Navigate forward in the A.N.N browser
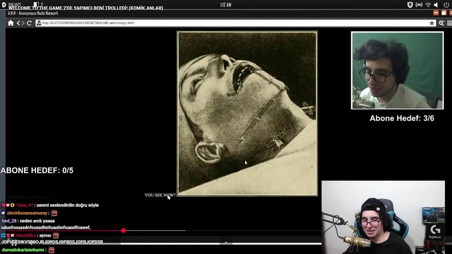This screenshot has height=254, width=452. point(23,23)
